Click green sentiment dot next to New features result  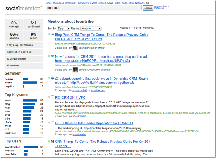point(49,56)
